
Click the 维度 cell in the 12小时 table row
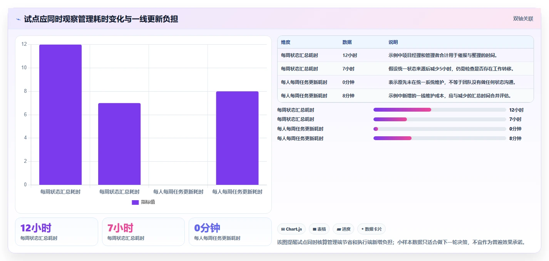pos(300,55)
